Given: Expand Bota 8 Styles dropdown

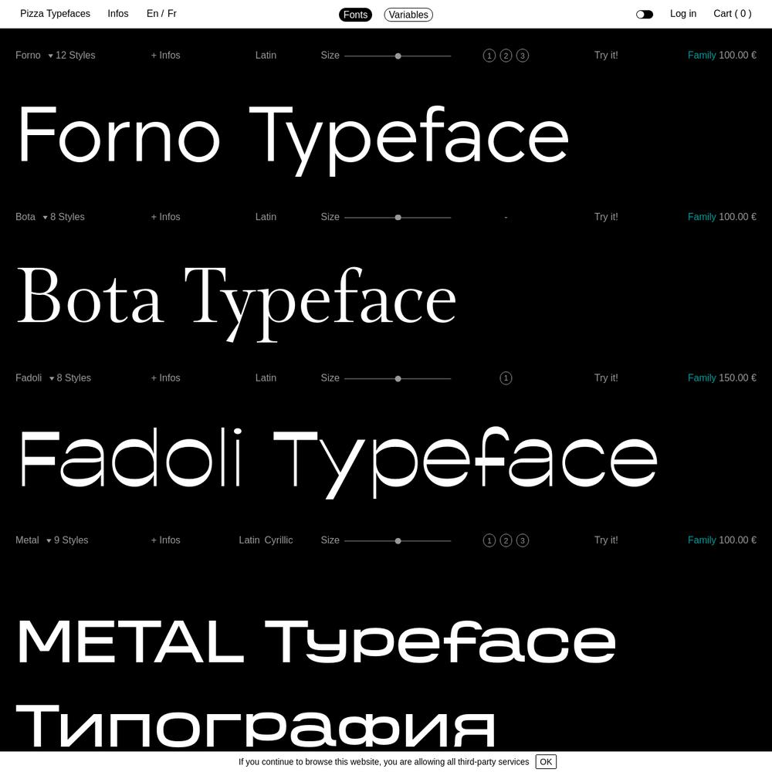Looking at the screenshot, I should (x=63, y=217).
